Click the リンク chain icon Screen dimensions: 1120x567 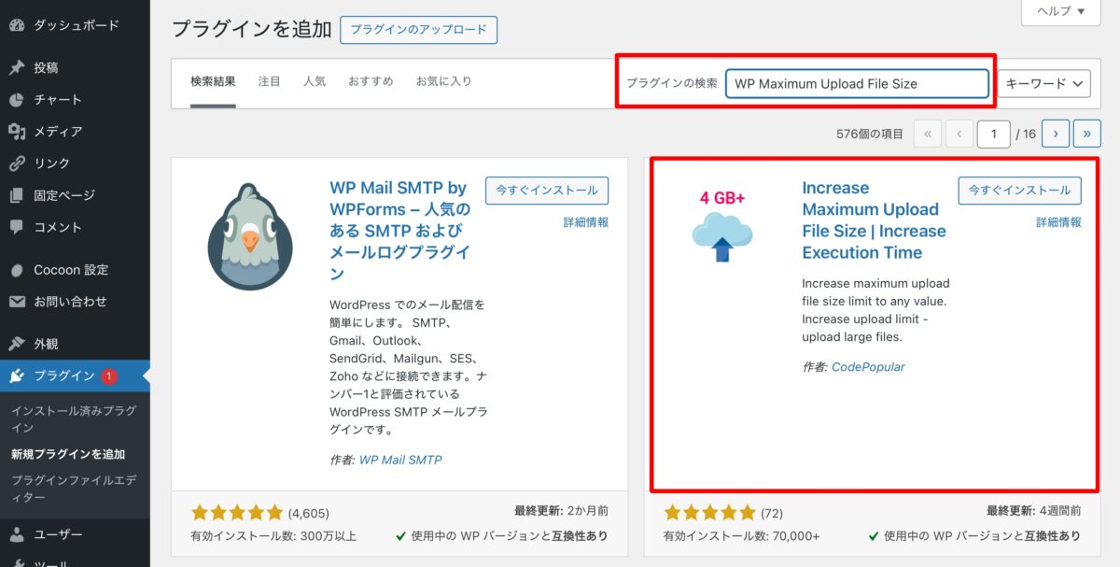[x=17, y=163]
